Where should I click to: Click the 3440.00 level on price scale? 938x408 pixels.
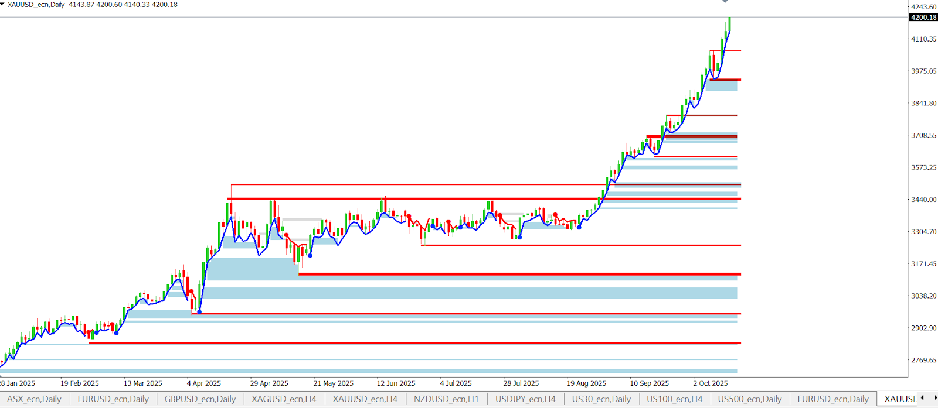click(x=923, y=200)
